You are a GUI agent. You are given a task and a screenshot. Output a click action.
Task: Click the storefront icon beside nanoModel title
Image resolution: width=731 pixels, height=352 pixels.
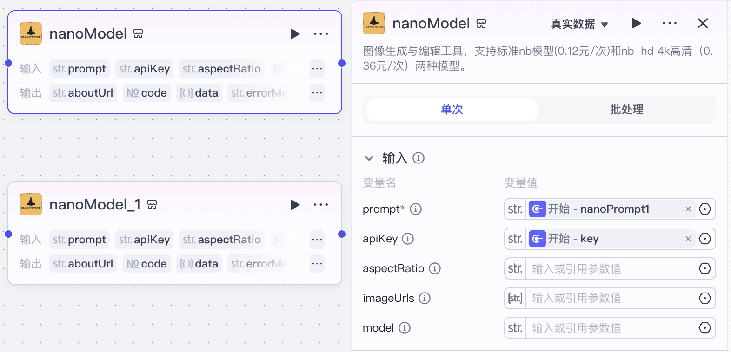click(x=481, y=23)
